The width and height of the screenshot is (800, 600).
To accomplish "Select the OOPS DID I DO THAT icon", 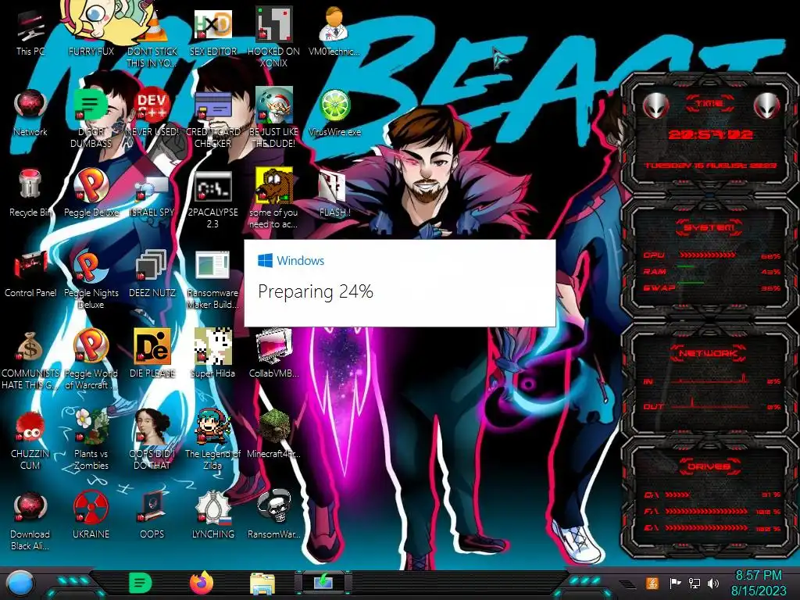I will pyautogui.click(x=152, y=440).
